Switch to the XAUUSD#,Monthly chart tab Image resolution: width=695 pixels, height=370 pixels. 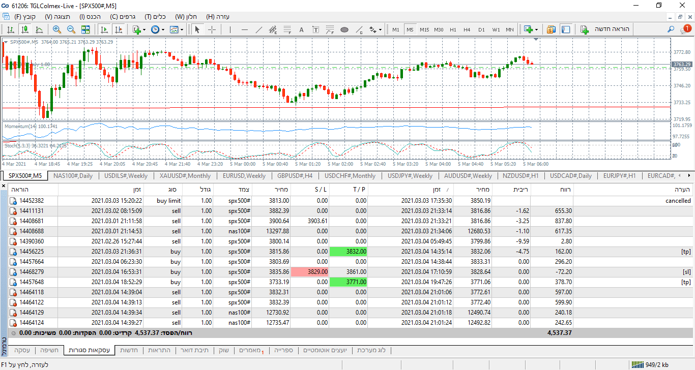(x=185, y=176)
